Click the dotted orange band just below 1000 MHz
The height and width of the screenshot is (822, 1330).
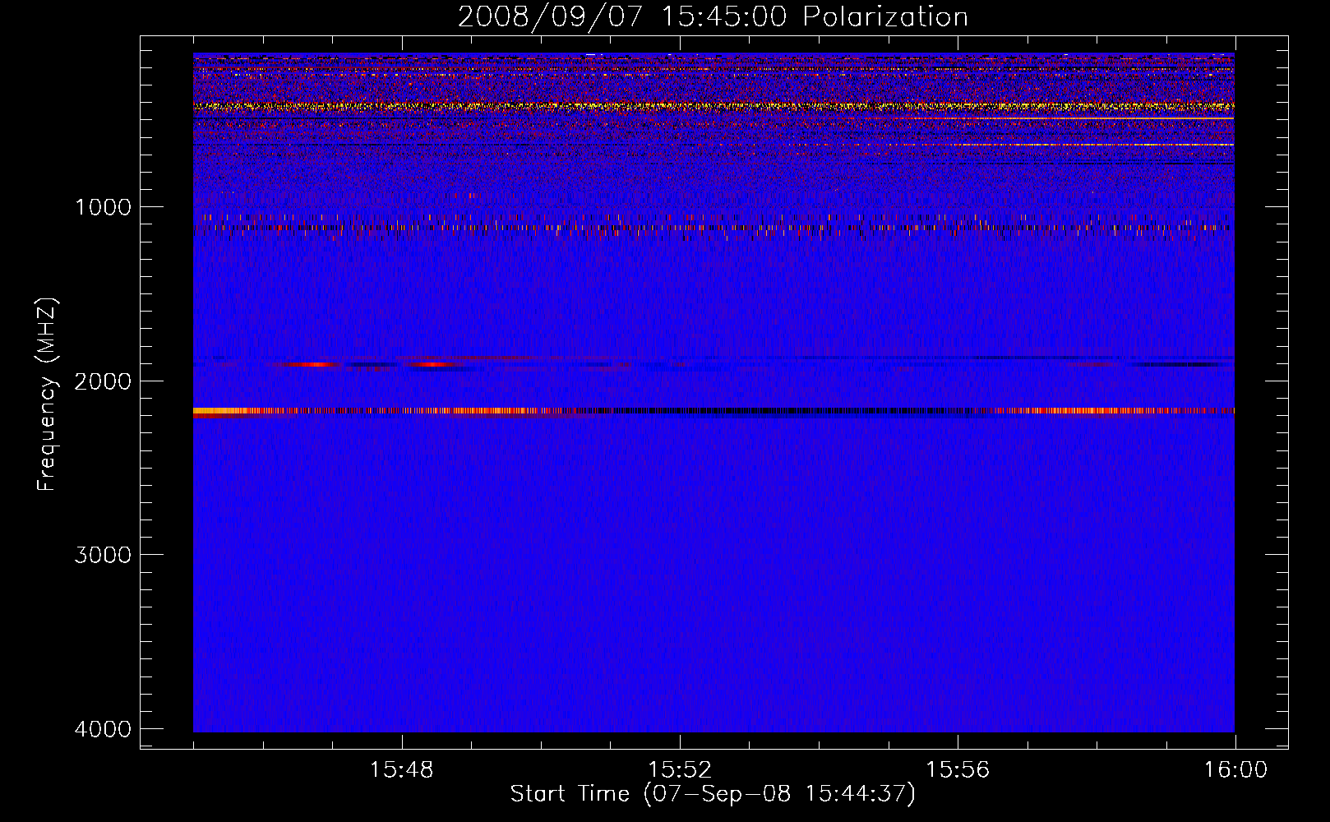tap(658, 227)
